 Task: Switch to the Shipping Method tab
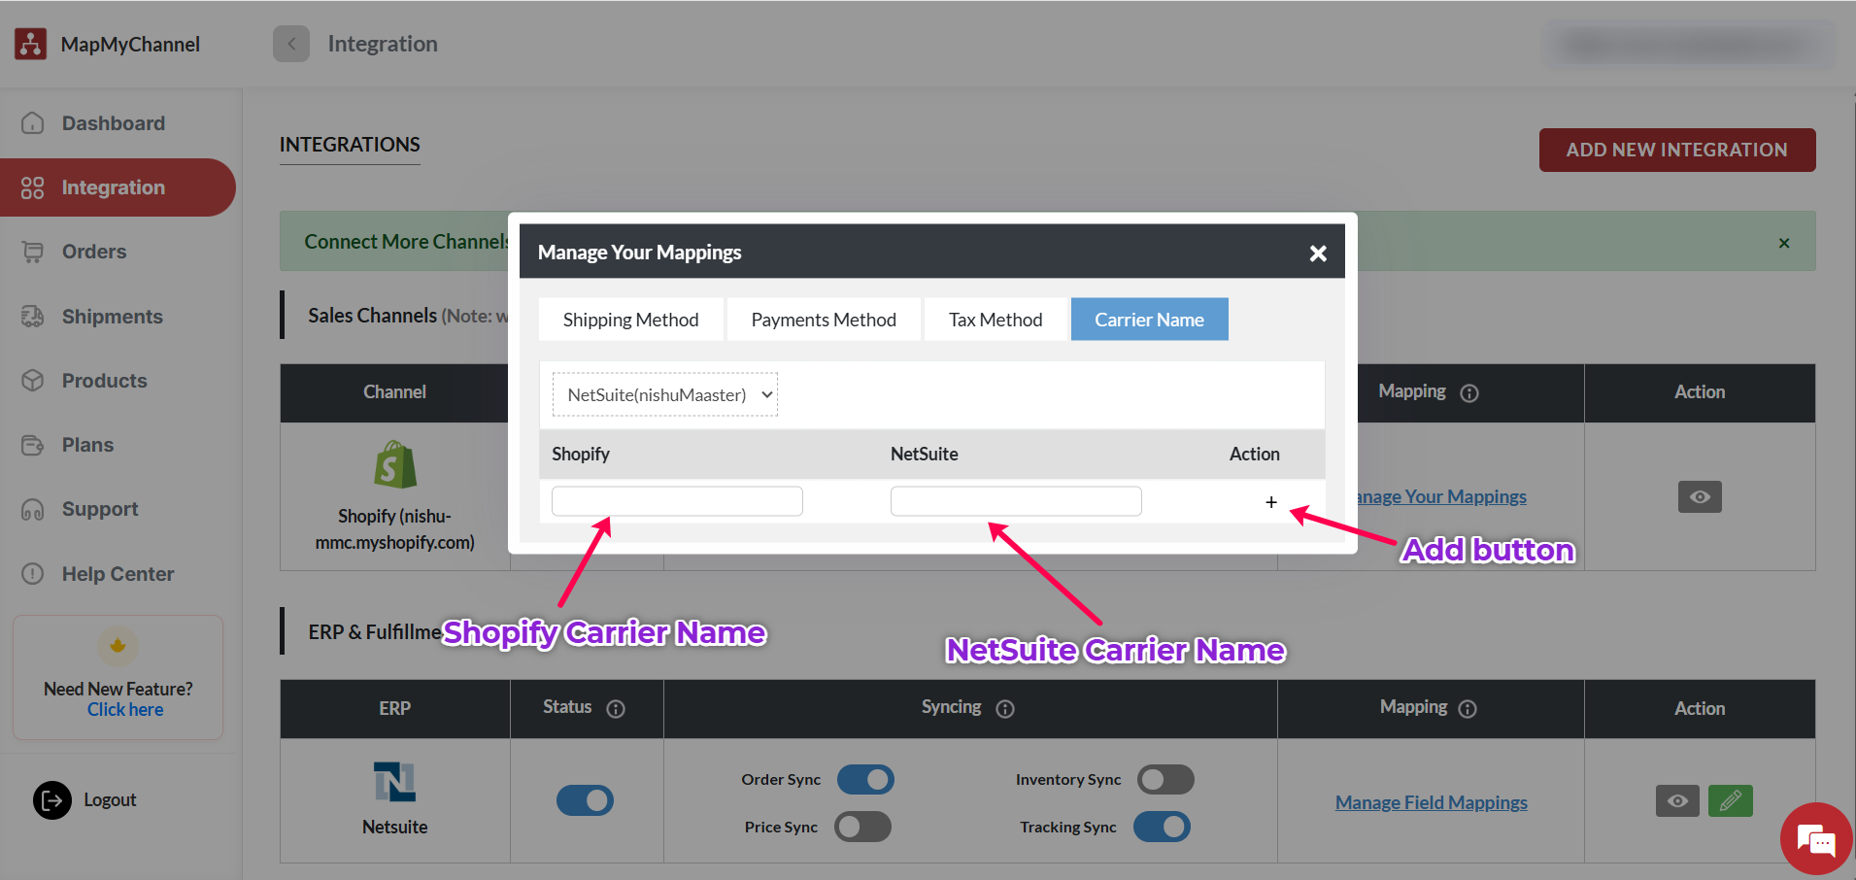click(x=630, y=320)
